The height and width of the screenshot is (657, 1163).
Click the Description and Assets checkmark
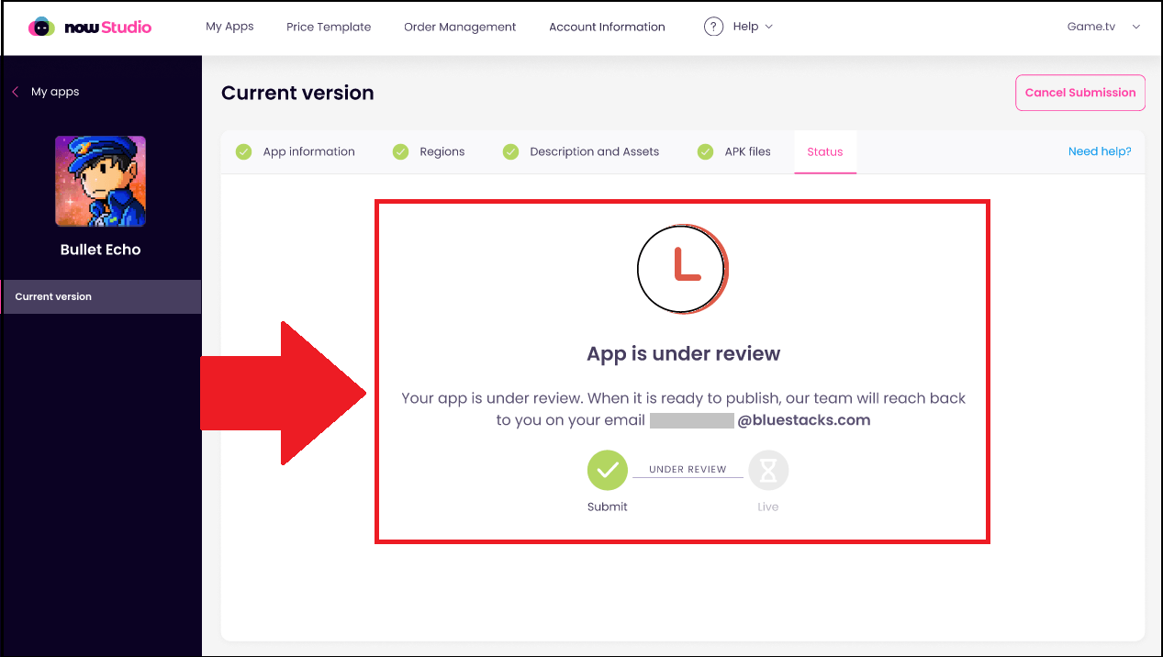(510, 151)
